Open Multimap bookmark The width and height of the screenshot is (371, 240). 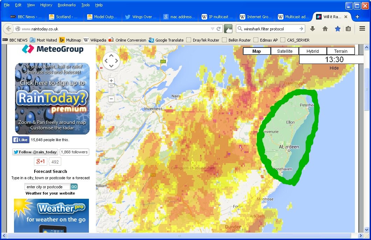tap(70, 40)
